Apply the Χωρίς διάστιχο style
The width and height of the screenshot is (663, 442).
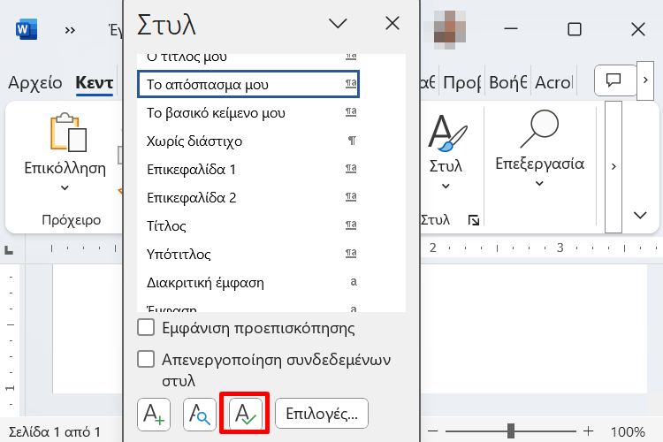click(x=194, y=141)
